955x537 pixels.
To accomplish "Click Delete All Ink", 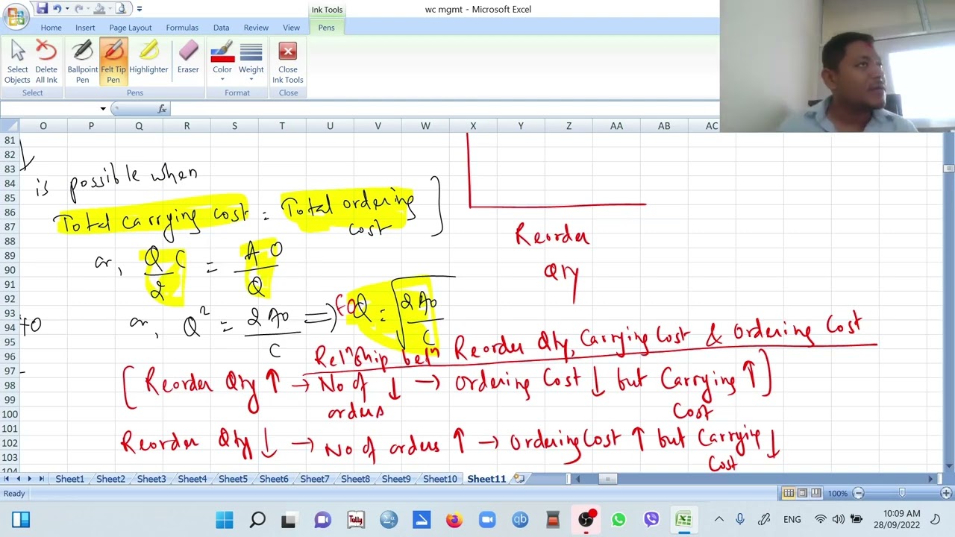I will [46, 63].
